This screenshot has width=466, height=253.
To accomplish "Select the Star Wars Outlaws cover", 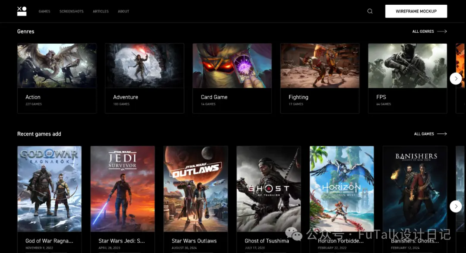I will [x=195, y=189].
